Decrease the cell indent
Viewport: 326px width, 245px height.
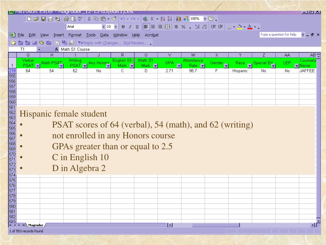[213, 27]
